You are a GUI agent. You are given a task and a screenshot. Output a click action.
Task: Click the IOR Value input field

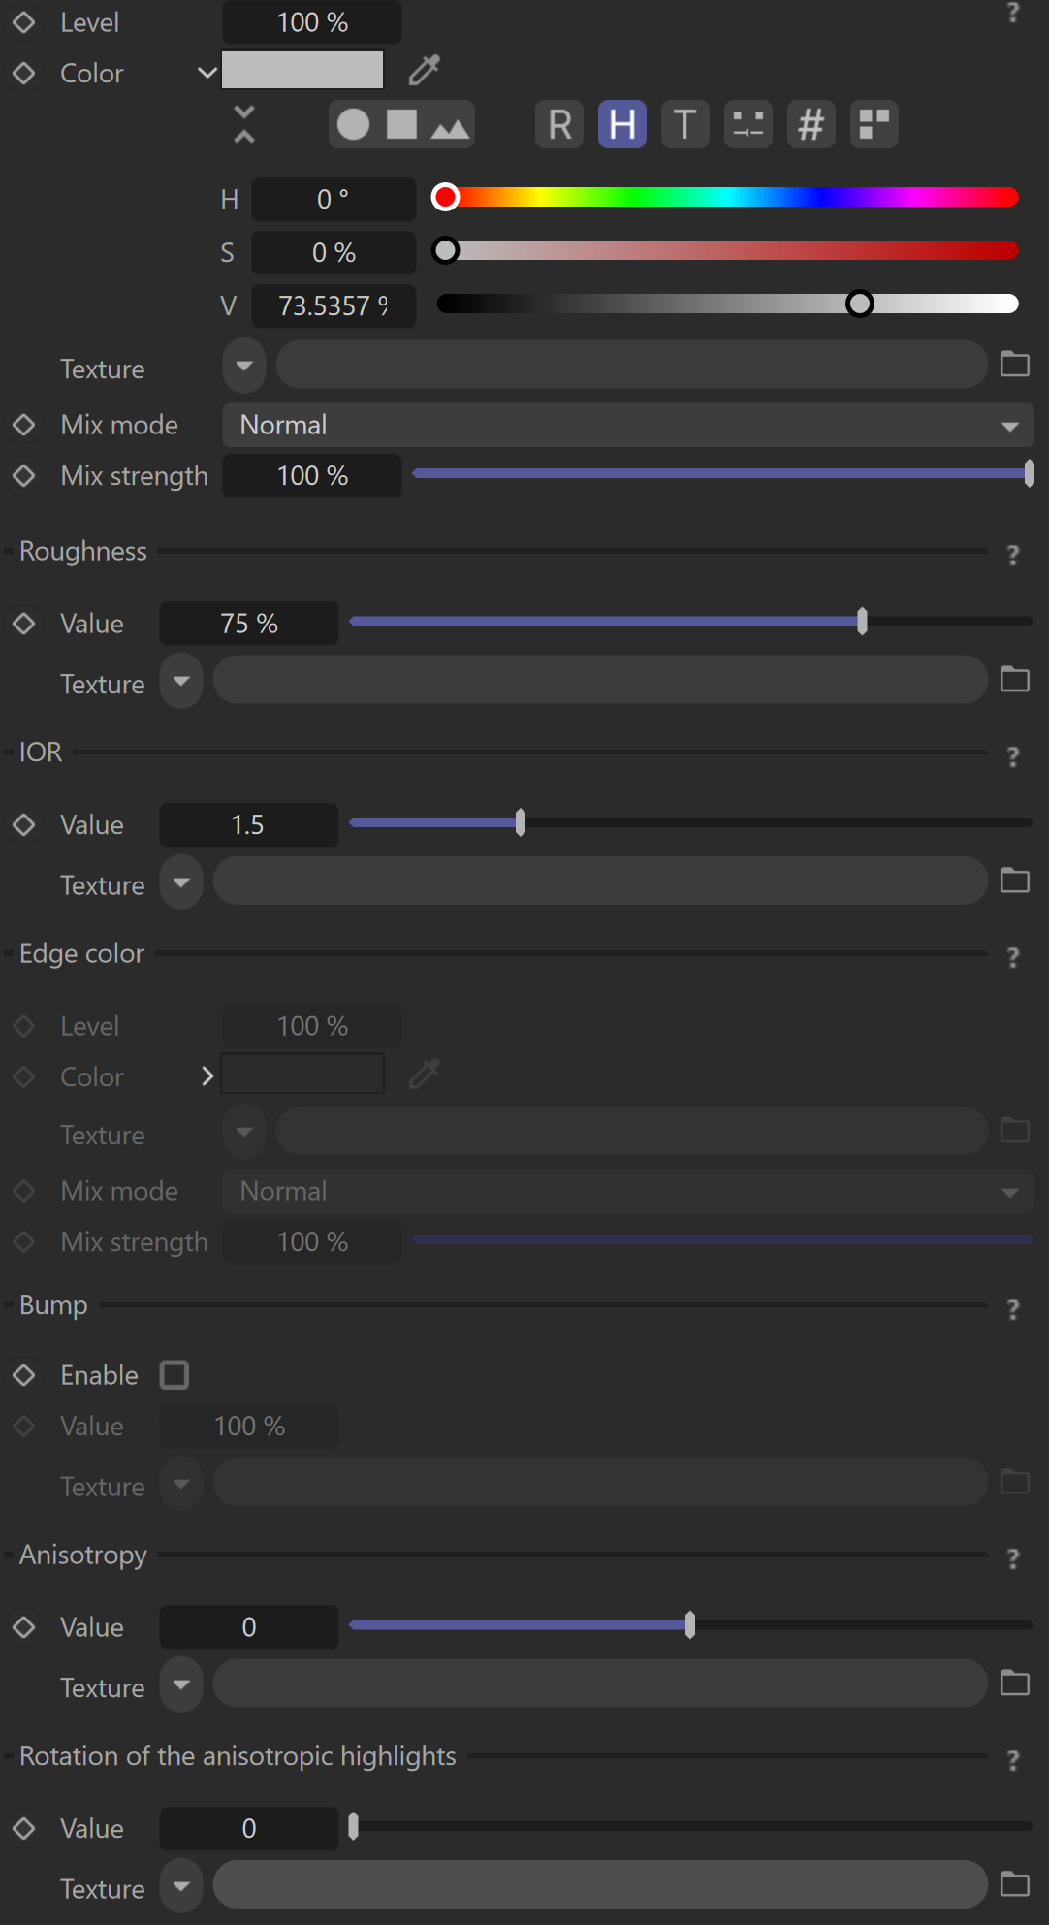[x=248, y=825]
